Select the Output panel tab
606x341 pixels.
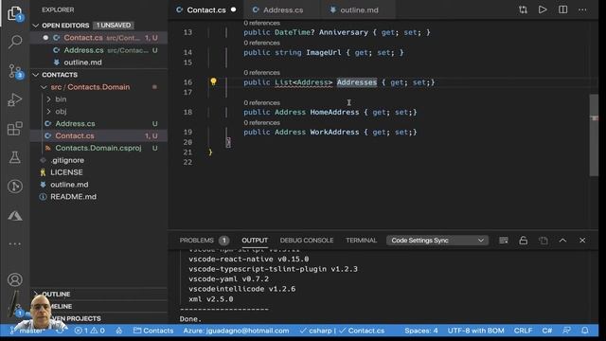tap(255, 241)
